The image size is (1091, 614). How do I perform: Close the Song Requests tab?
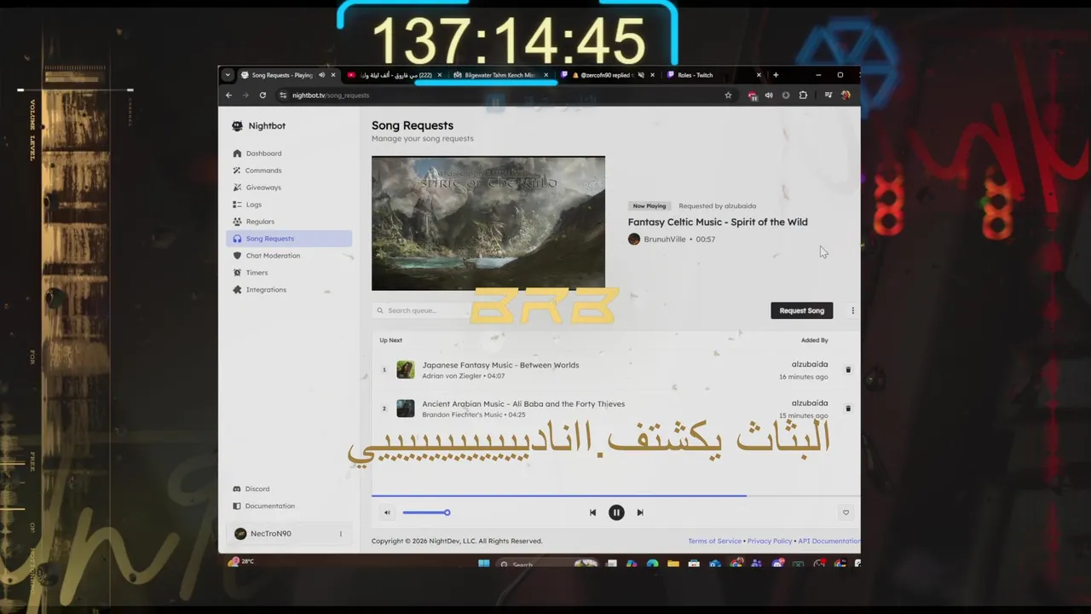tap(333, 75)
